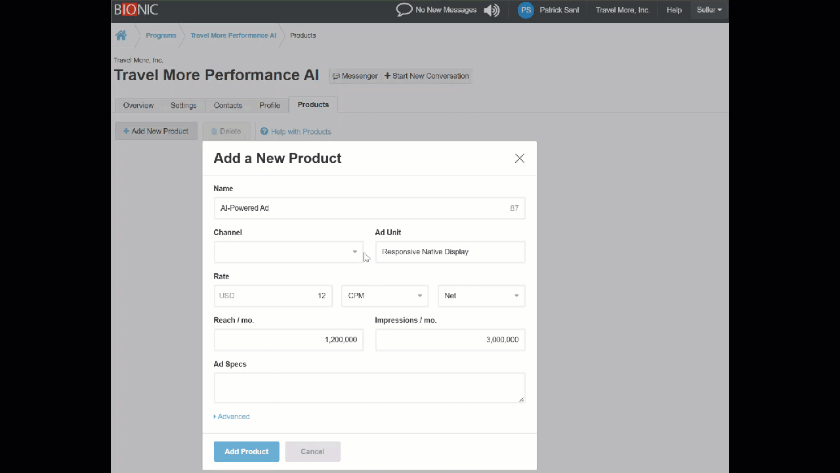
Task: Open the Seller menu
Action: coord(709,10)
